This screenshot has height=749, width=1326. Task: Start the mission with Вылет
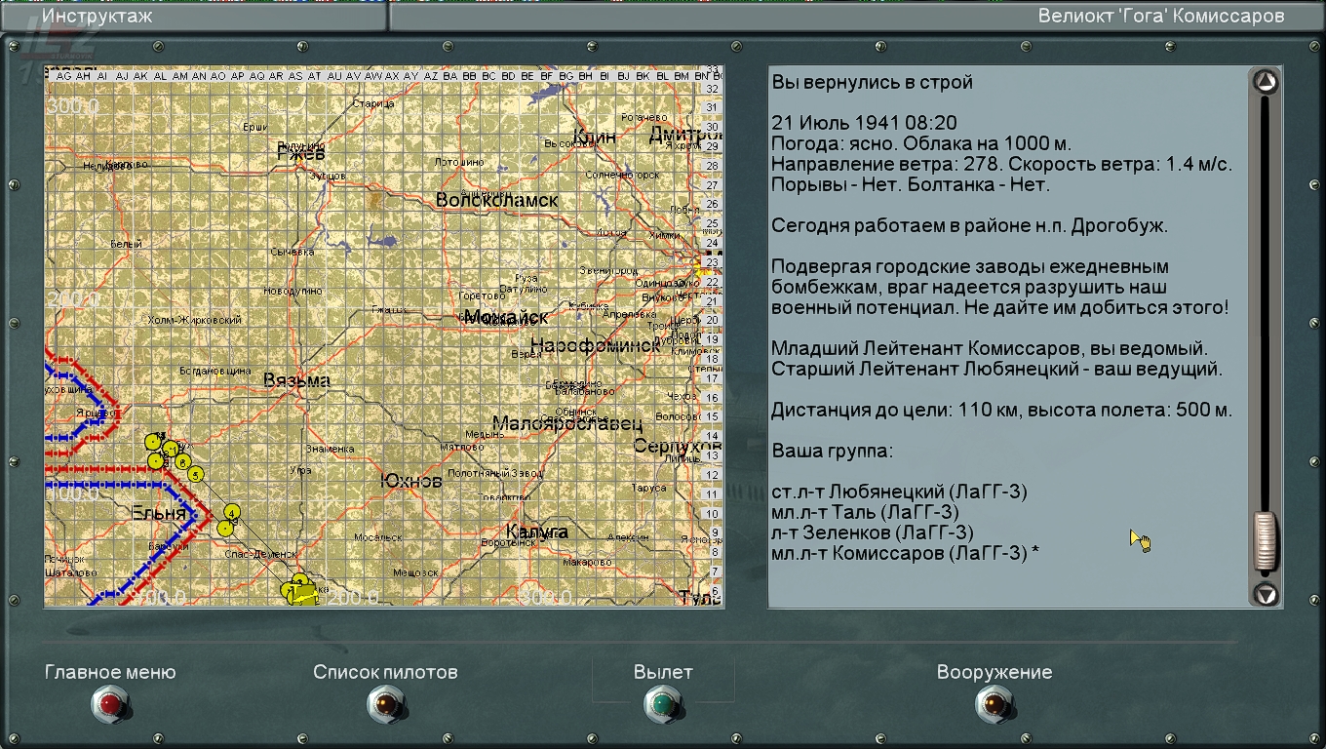click(x=663, y=703)
